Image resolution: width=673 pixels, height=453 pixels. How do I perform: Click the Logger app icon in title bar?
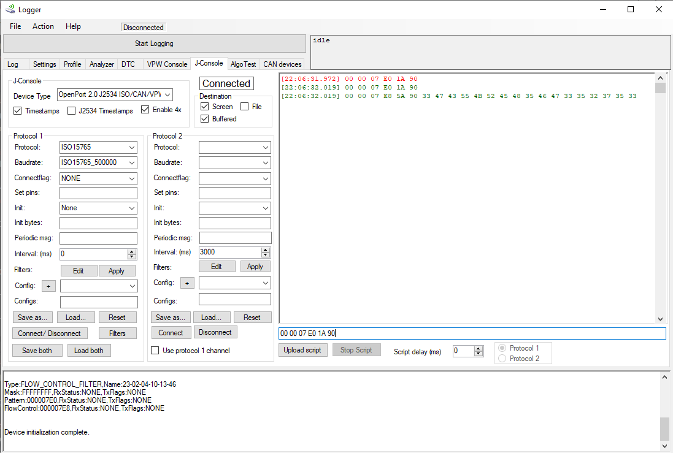coord(9,9)
